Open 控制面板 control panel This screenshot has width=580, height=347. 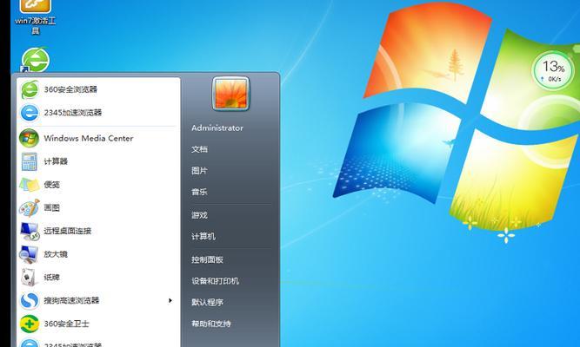207,259
